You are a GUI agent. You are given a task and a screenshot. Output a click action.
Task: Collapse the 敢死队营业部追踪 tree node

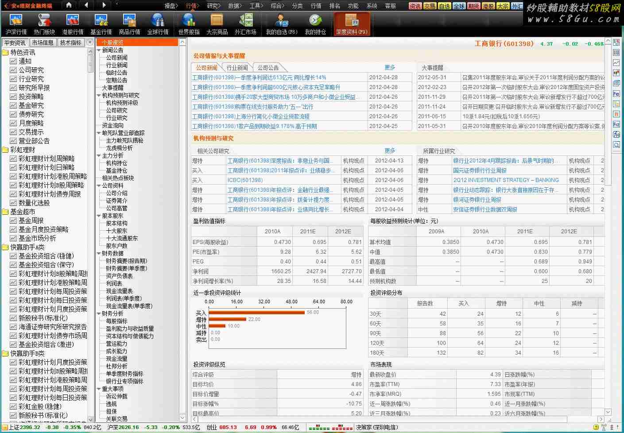tap(99, 133)
